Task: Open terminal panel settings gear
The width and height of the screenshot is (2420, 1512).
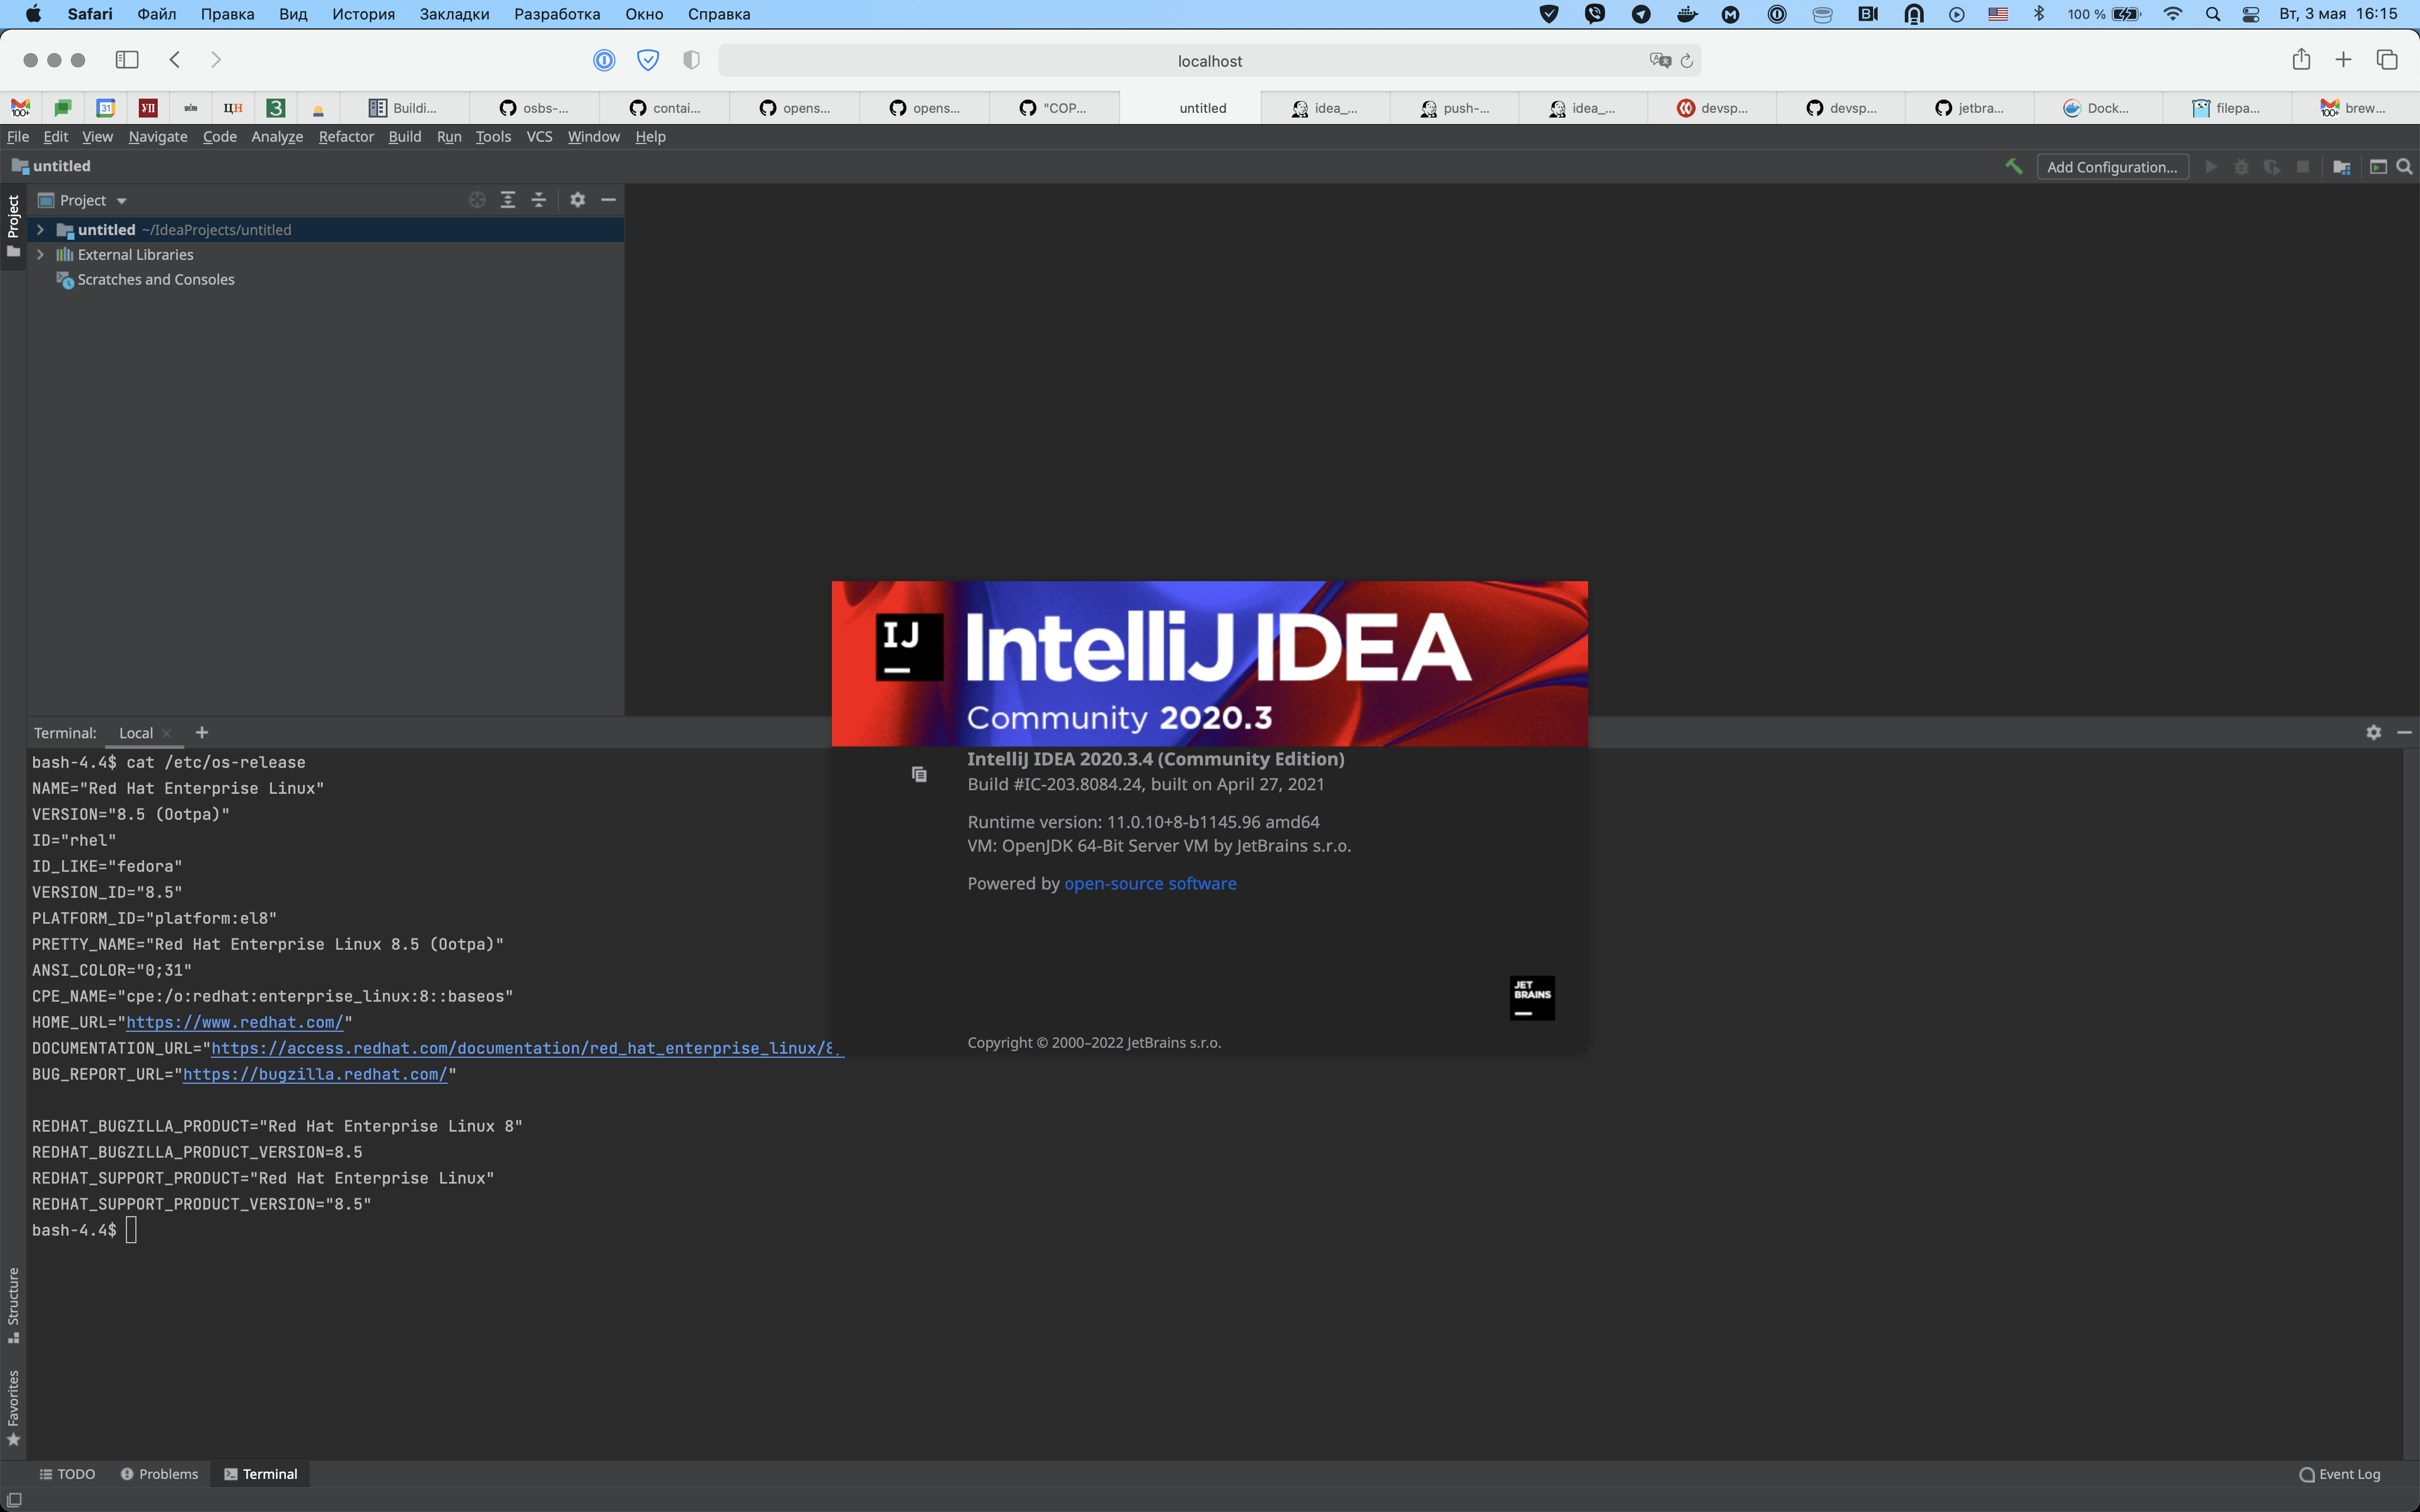Action: (x=2373, y=733)
